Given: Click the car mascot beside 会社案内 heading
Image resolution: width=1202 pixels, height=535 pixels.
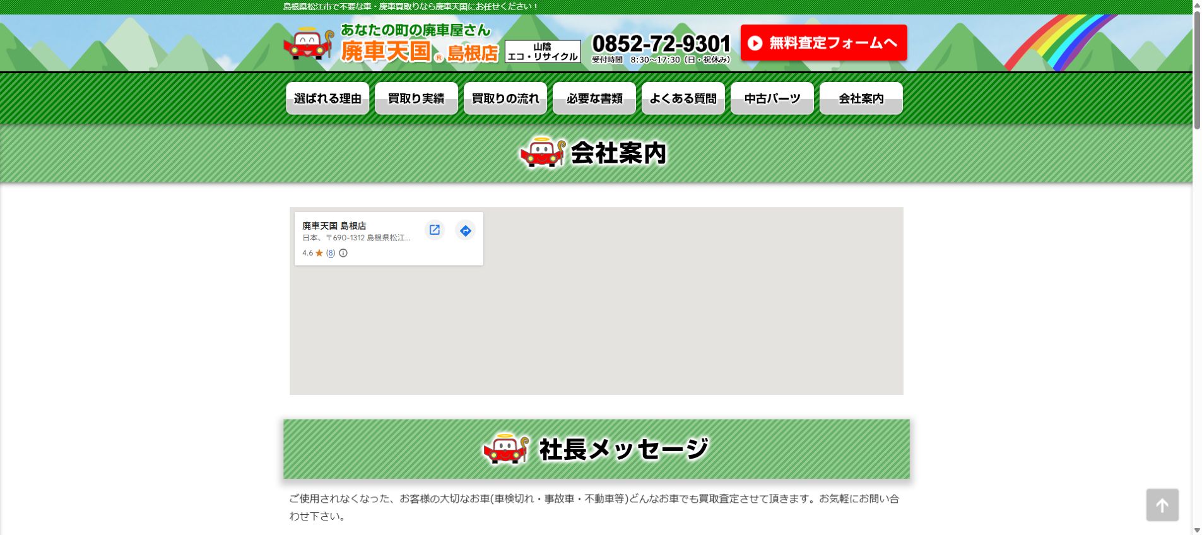Looking at the screenshot, I should [542, 152].
